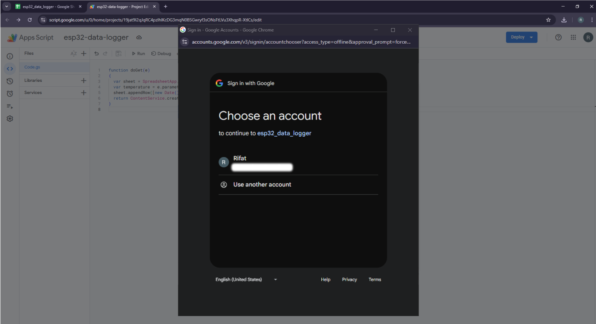Expand the tab search chevron in Chrome
The height and width of the screenshot is (324, 596).
pos(7,7)
